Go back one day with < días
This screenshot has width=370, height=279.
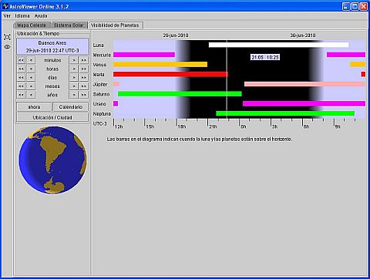pos(31,78)
